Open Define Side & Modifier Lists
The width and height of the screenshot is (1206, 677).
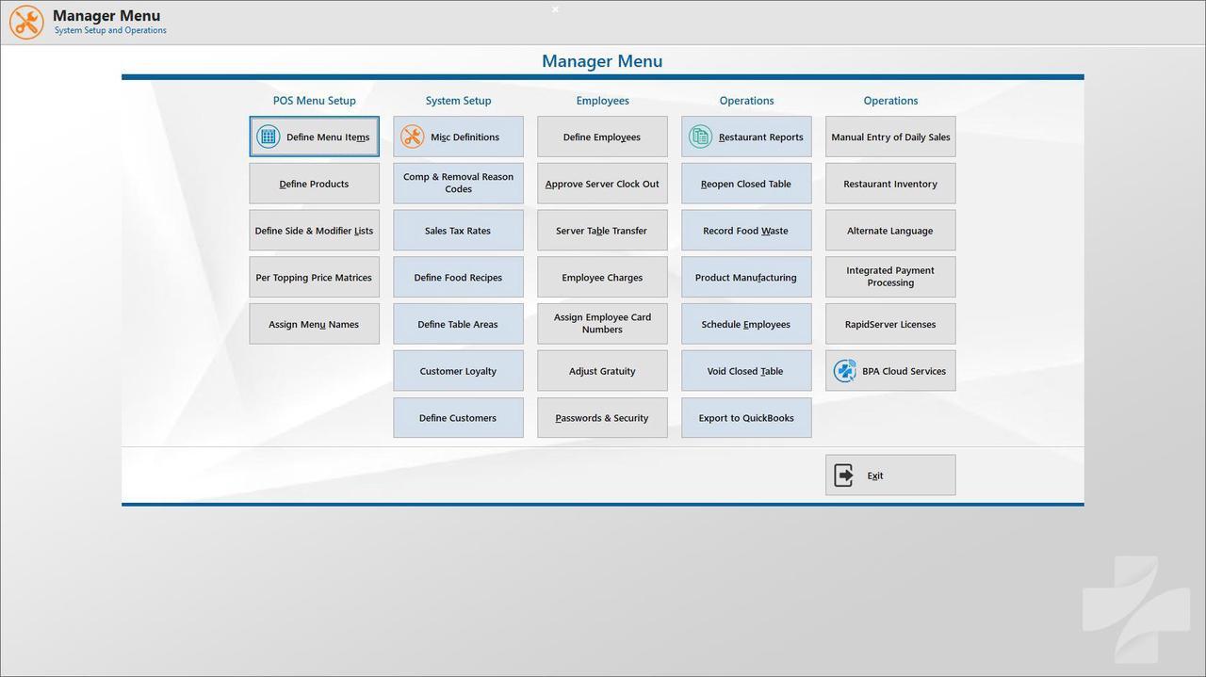click(x=315, y=231)
